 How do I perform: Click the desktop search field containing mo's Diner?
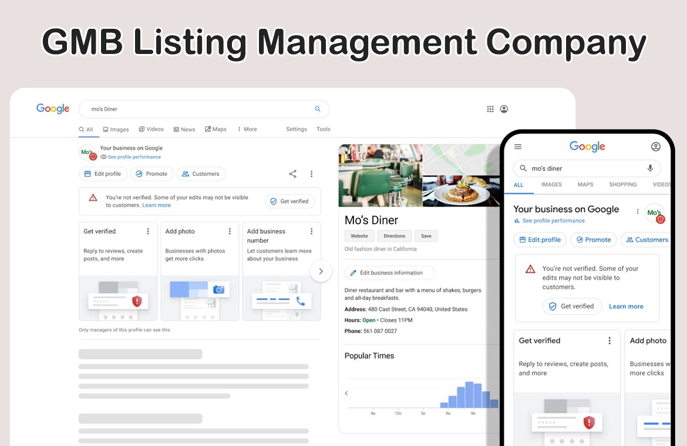click(x=204, y=109)
